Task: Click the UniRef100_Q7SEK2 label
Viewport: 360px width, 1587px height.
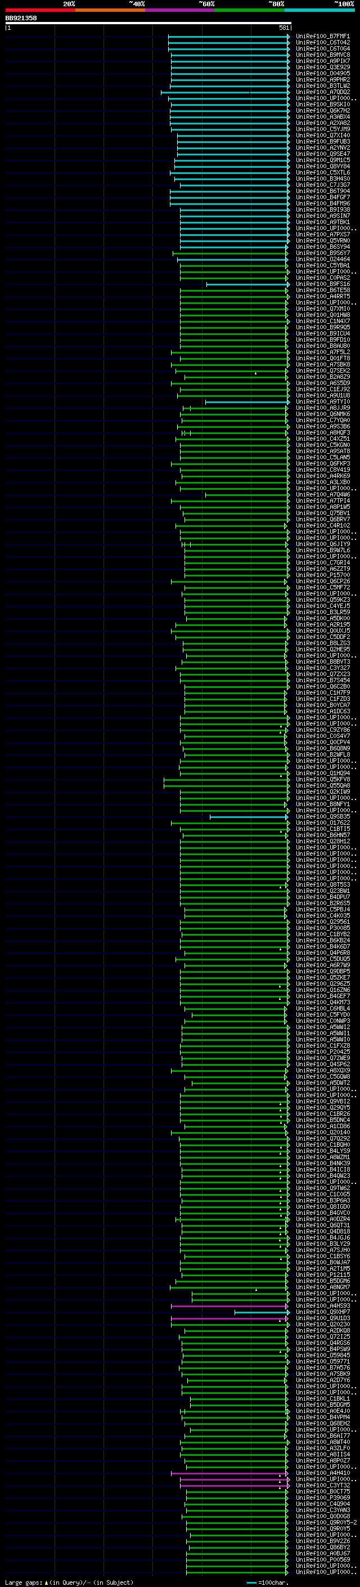Action: [x=323, y=371]
